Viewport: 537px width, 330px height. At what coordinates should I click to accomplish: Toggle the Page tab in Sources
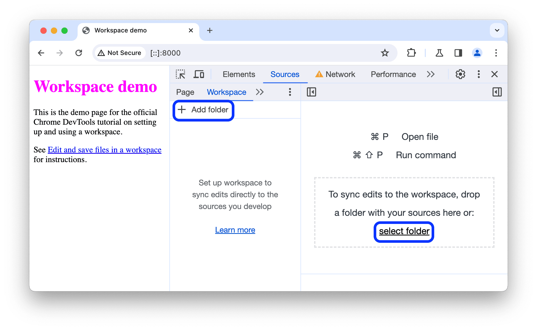point(185,92)
